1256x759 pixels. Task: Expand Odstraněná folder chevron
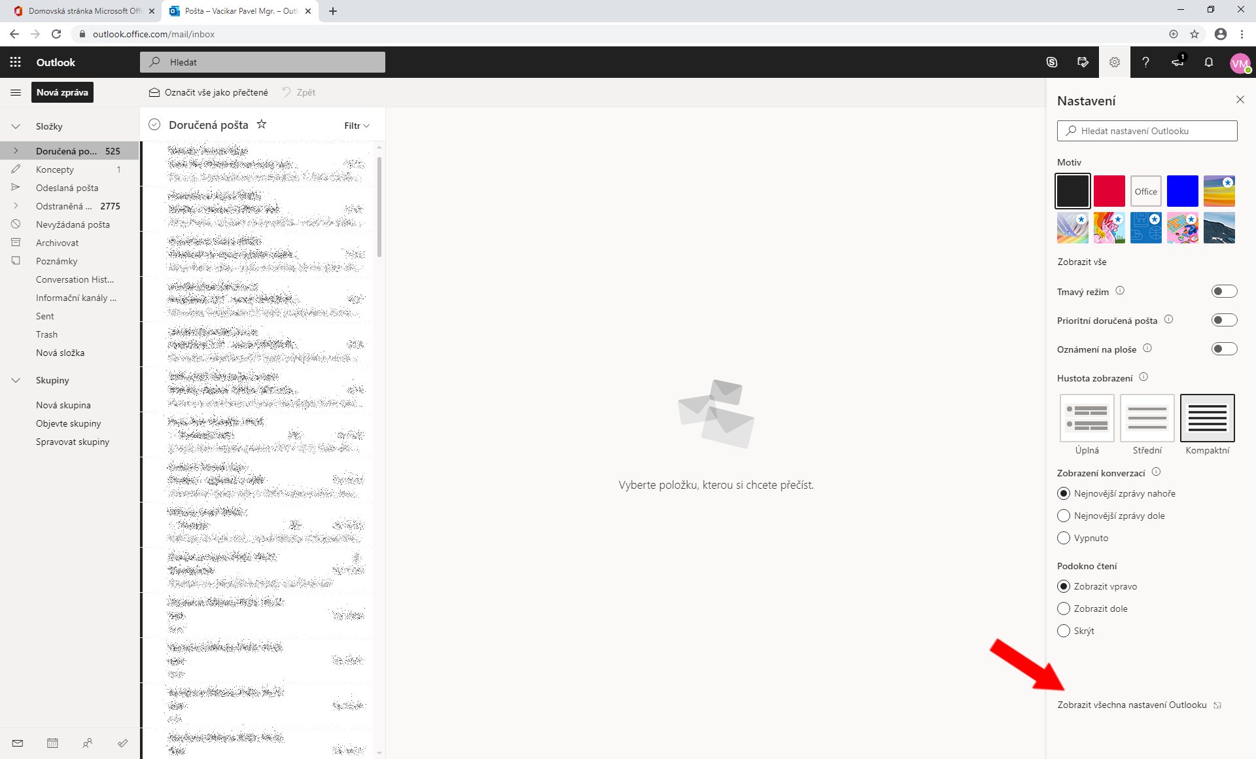click(x=16, y=206)
